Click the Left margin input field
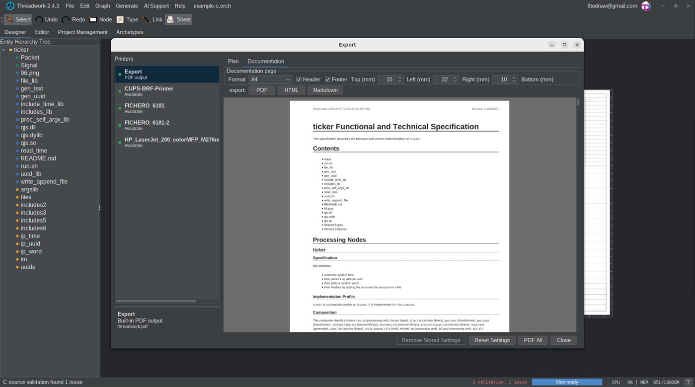 (x=443, y=79)
